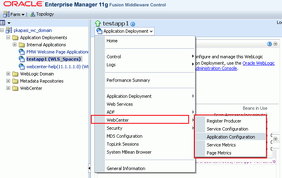The width and height of the screenshot is (282, 178).
Task: Expand the WebCenter folder in tree
Action: [8, 88]
